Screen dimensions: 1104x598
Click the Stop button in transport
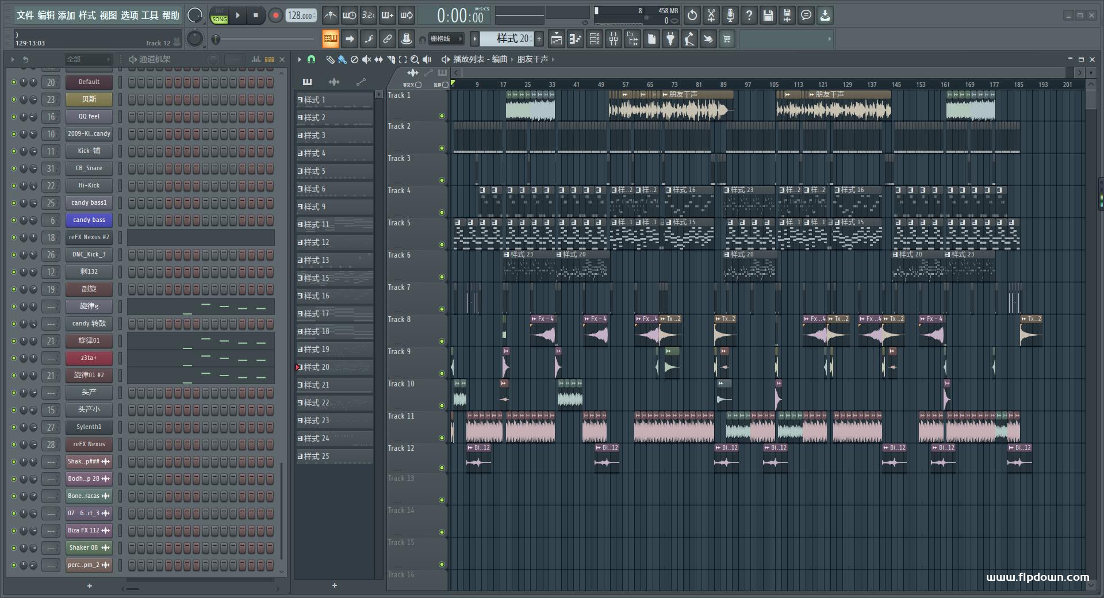(x=256, y=16)
